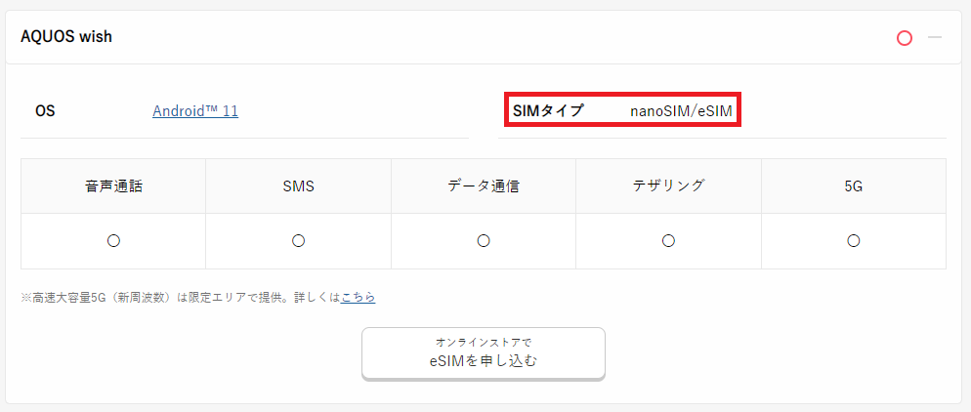Click the こちら link in the footnote
This screenshot has height=412, width=971.
tap(358, 298)
